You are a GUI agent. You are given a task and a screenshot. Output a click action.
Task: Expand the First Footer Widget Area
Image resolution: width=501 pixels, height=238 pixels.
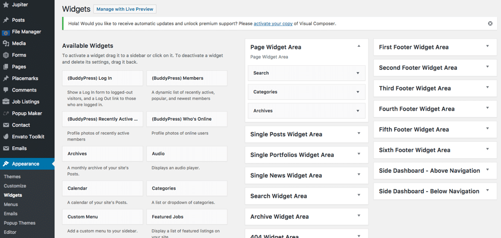(x=487, y=47)
